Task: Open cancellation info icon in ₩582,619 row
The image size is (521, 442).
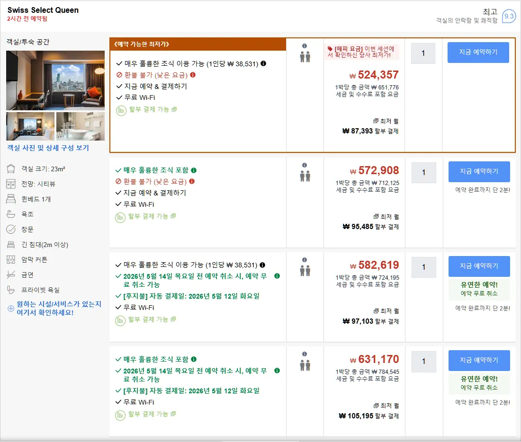Action: pos(277,276)
